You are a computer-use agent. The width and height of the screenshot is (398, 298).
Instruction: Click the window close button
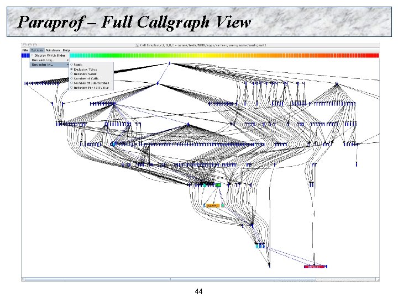[25, 45]
